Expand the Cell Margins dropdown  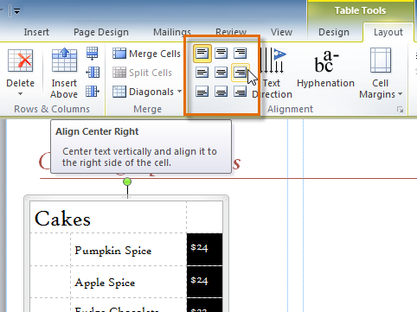(381, 73)
